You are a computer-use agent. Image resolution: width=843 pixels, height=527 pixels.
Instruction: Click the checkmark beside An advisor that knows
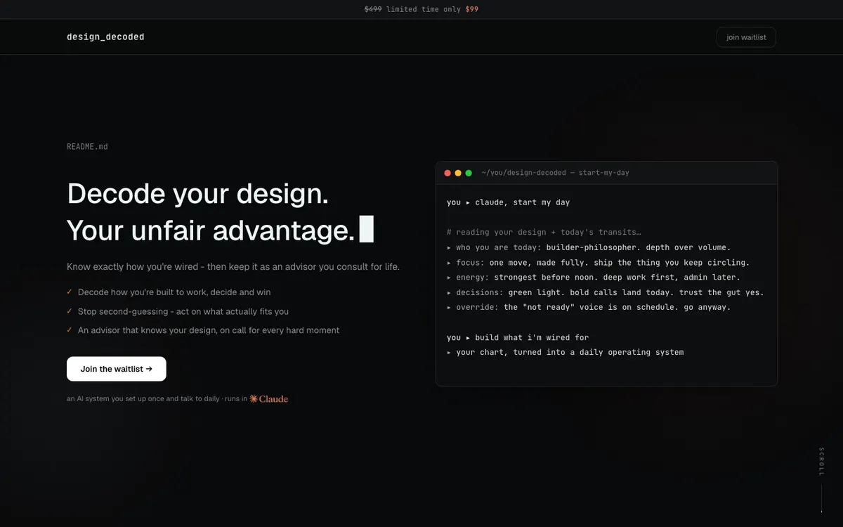click(x=70, y=330)
